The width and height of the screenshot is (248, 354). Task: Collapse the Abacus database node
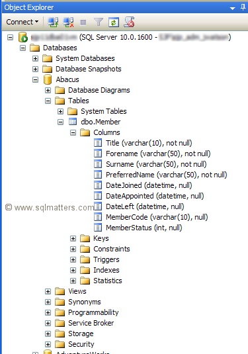[36, 79]
